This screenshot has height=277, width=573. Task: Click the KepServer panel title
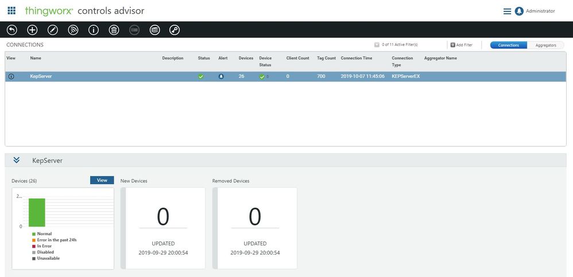pyautogui.click(x=48, y=161)
